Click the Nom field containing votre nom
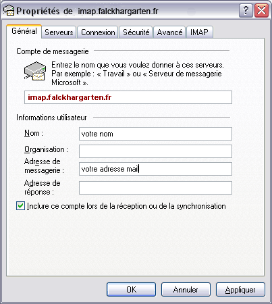The width and height of the screenshot is (272, 304). coord(155,134)
